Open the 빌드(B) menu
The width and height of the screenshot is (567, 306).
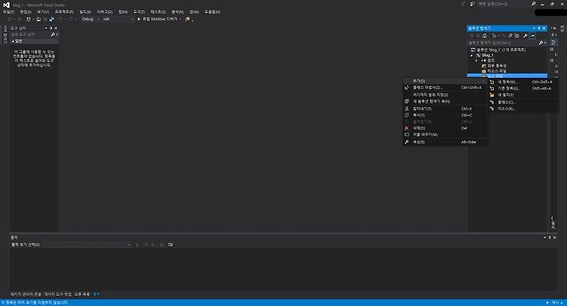[85, 12]
